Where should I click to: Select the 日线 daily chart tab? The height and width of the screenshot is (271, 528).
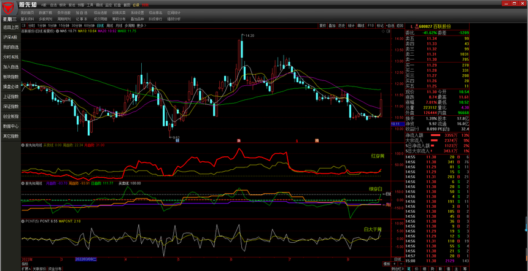[x=100, y=26]
